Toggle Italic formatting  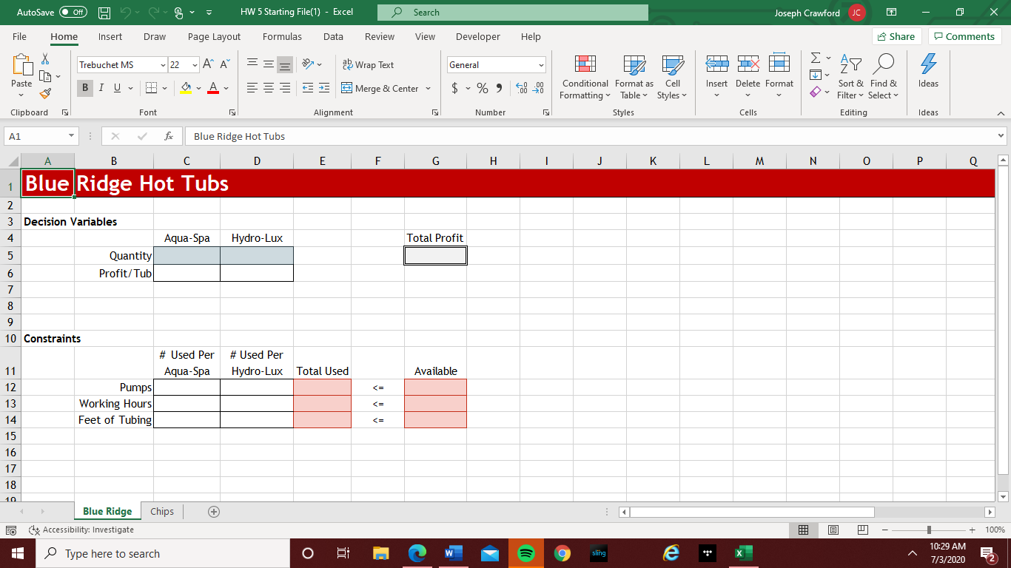click(101, 89)
